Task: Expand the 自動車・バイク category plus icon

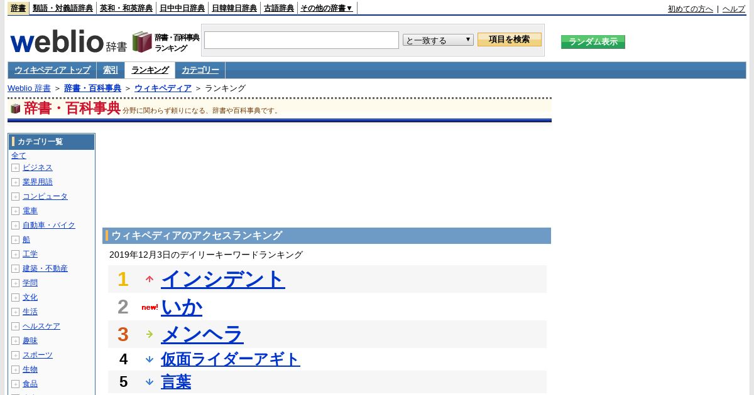Action: (x=15, y=226)
